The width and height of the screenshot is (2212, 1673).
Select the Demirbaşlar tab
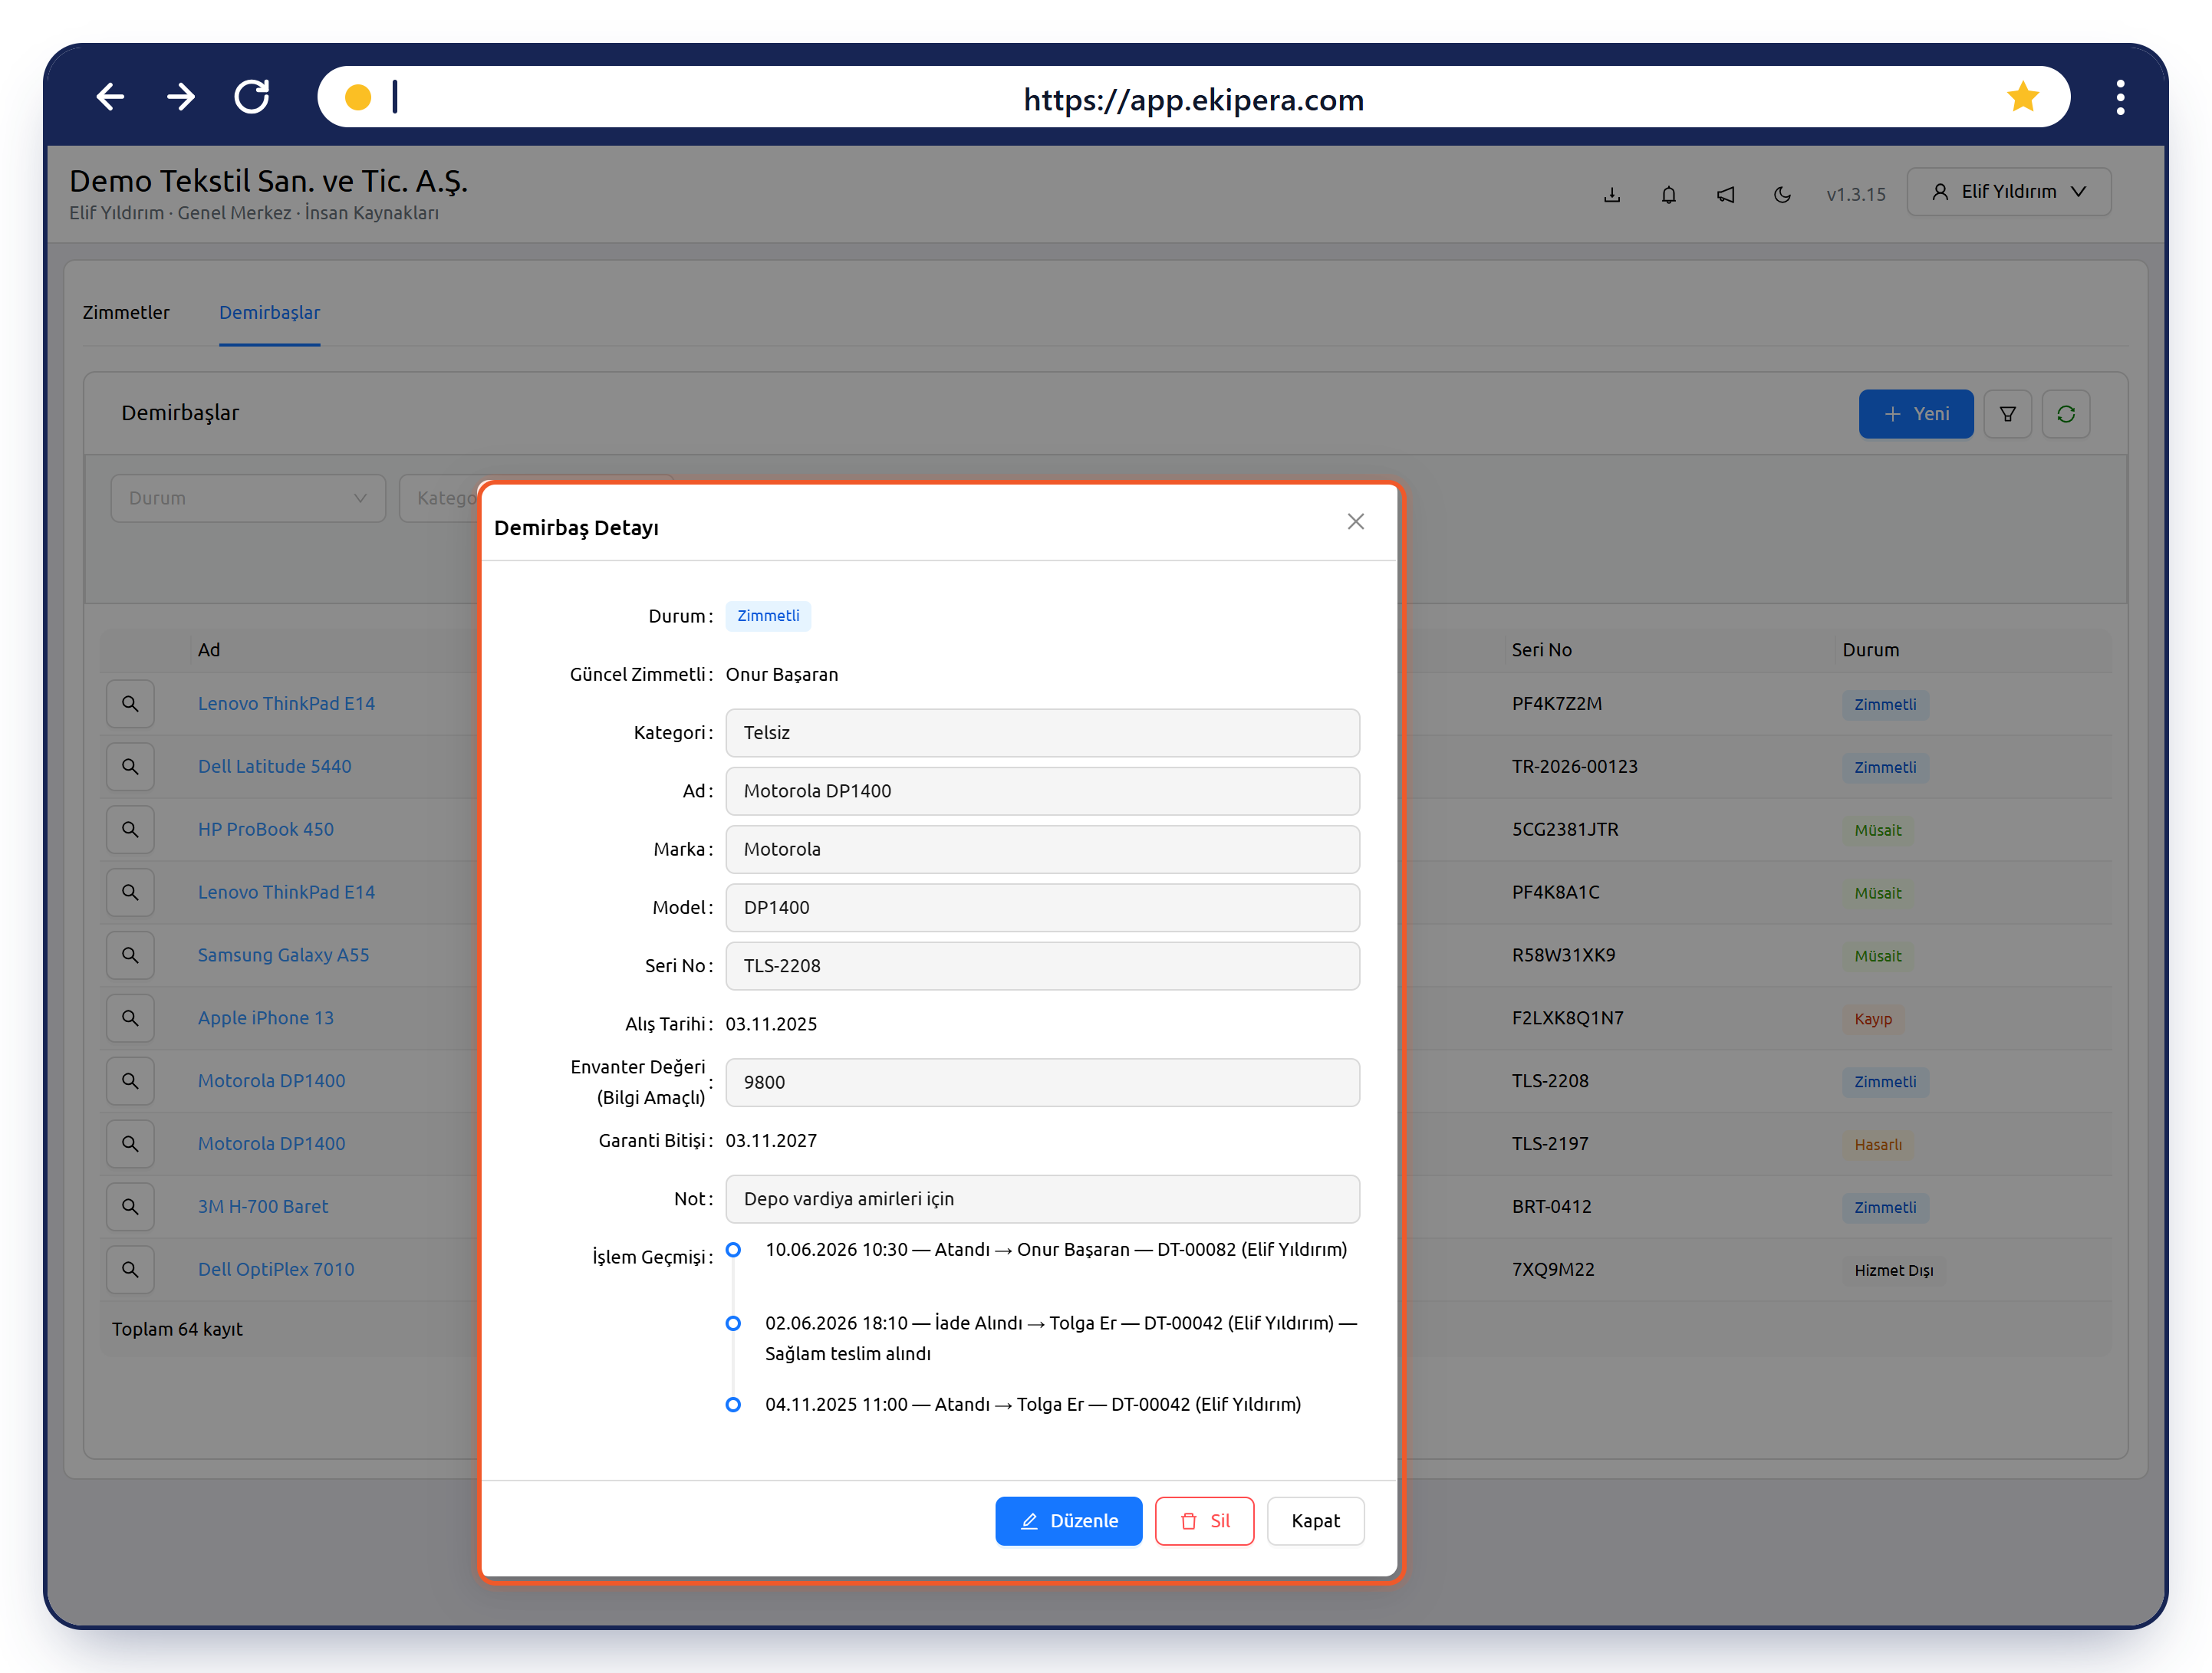tap(269, 313)
